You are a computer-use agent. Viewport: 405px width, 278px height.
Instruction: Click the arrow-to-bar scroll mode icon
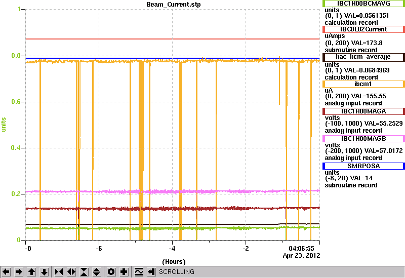point(151,272)
